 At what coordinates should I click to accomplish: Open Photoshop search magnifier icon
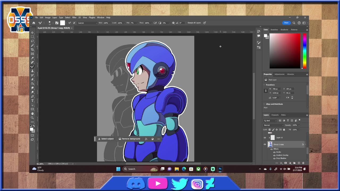point(294,23)
